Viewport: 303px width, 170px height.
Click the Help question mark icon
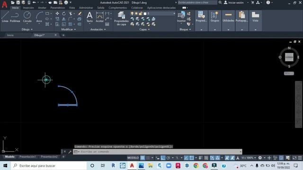(268, 2)
